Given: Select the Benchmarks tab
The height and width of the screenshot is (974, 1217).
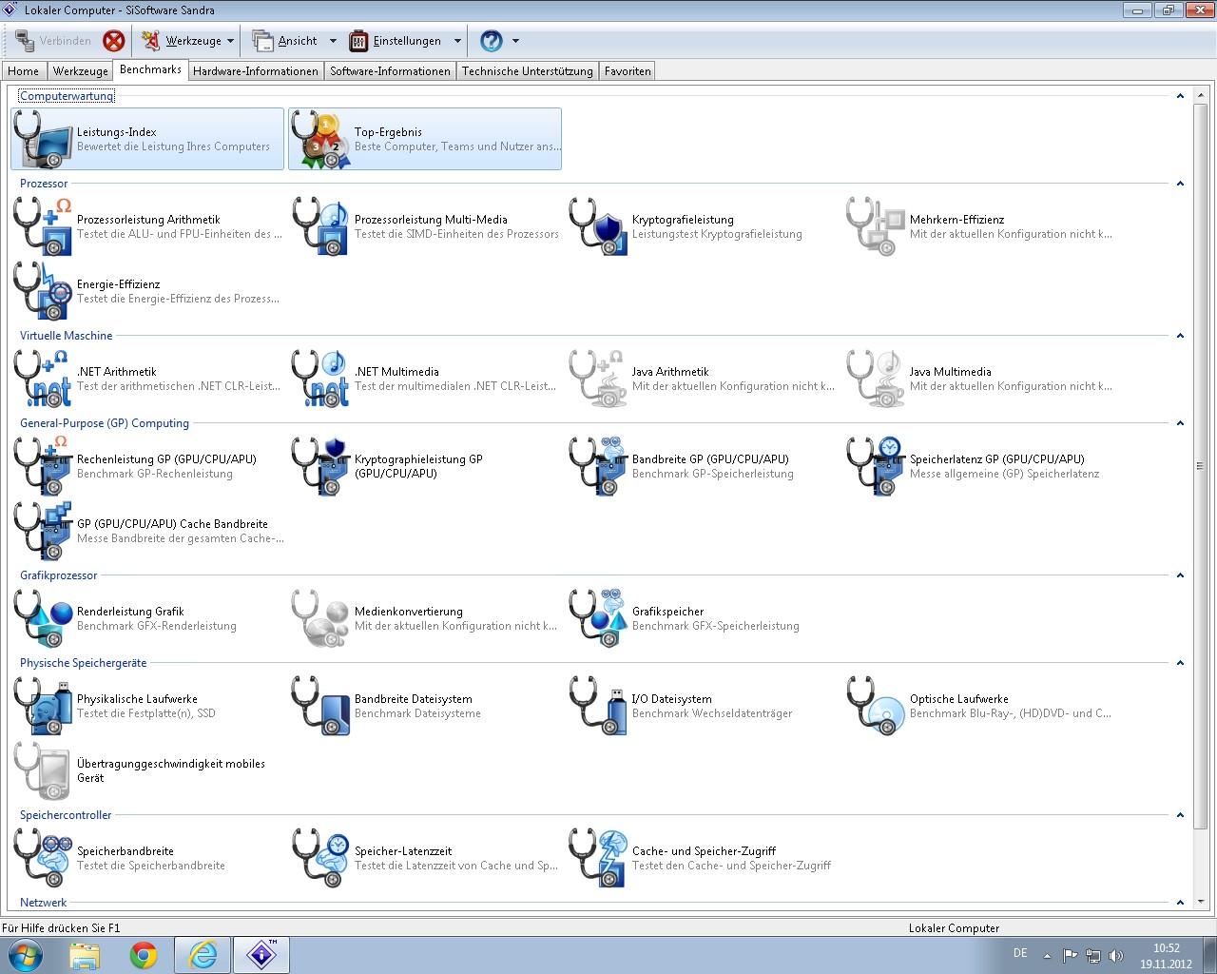Looking at the screenshot, I should pyautogui.click(x=150, y=69).
